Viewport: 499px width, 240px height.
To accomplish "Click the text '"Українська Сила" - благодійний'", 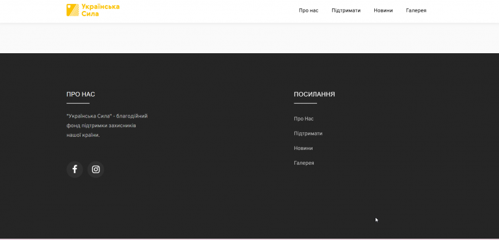I will (x=107, y=116).
